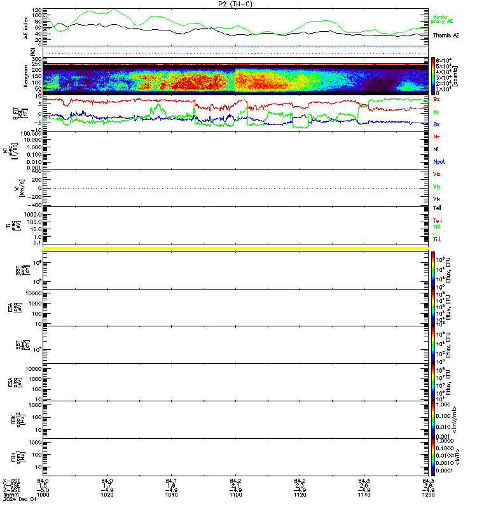Click the FBK edc12 mV/m color bar

[433, 420]
